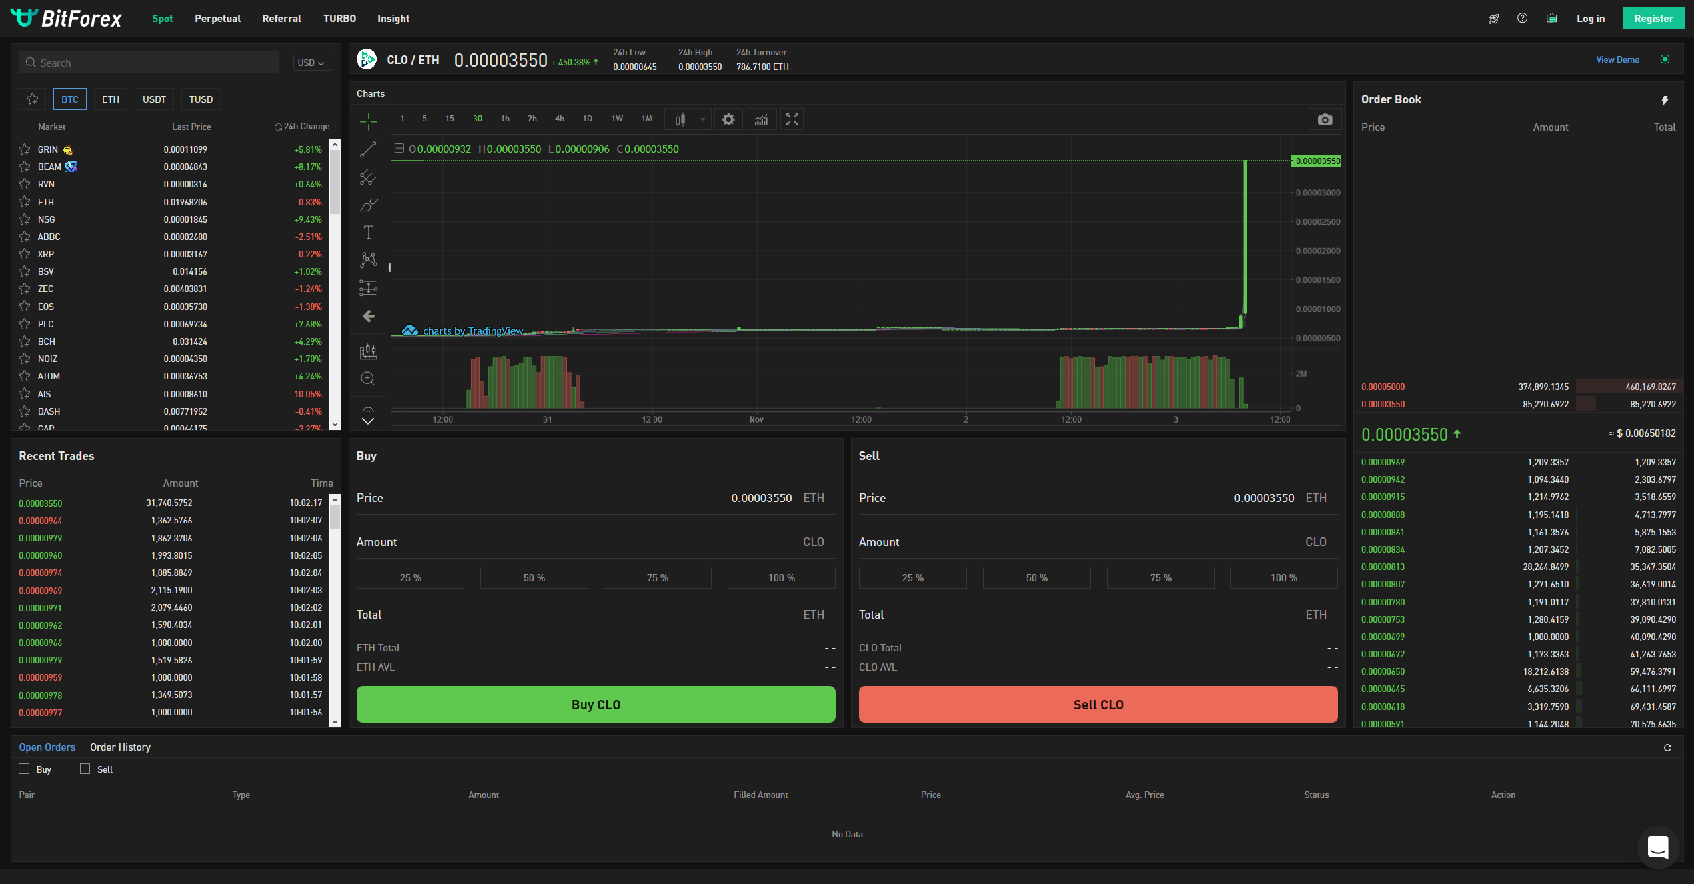Set buy amount to 50 %
The width and height of the screenshot is (1694, 884).
pos(534,578)
